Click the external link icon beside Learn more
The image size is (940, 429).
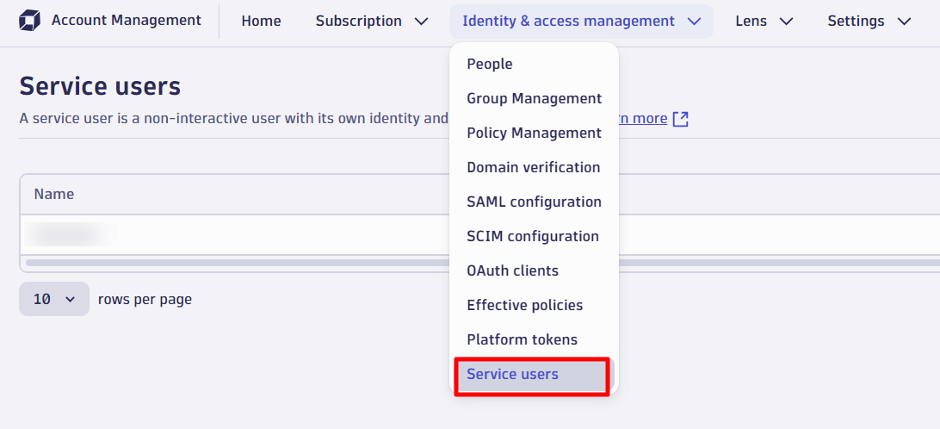point(680,119)
